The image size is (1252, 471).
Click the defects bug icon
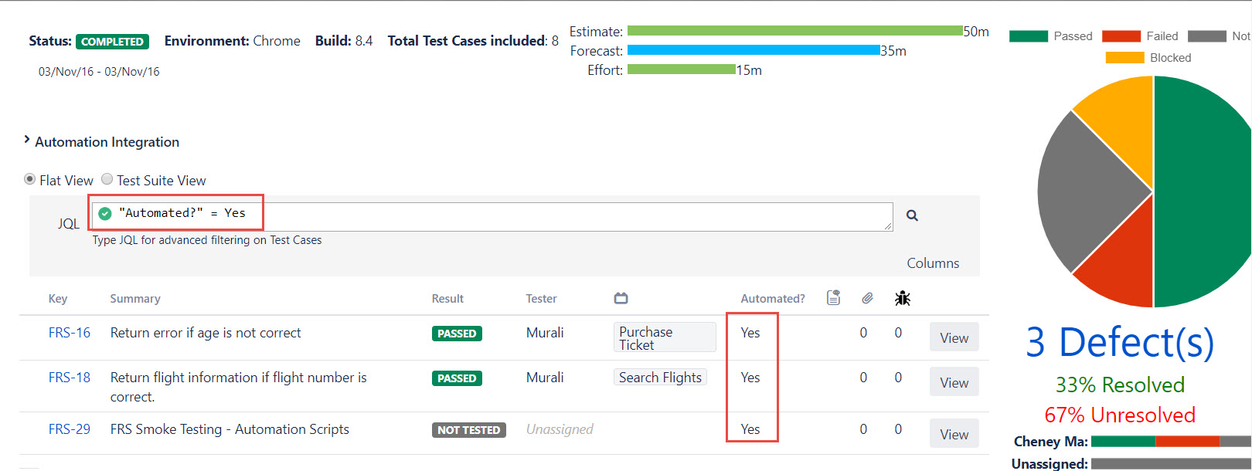click(x=902, y=298)
